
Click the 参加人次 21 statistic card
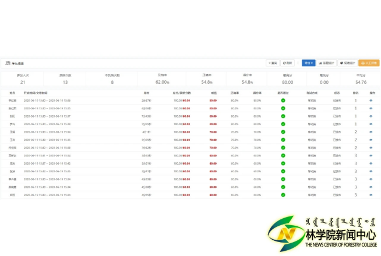[x=23, y=79]
